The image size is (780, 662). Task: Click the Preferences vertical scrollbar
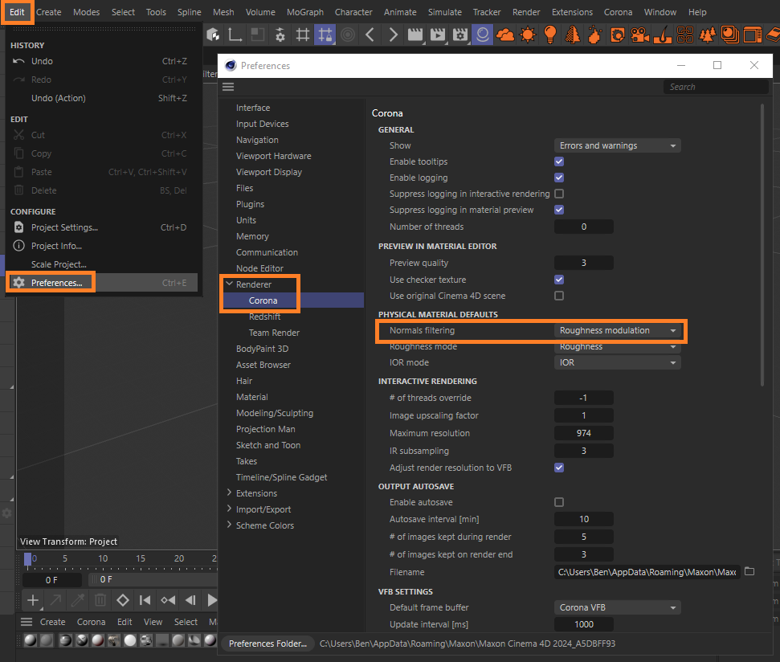click(762, 245)
